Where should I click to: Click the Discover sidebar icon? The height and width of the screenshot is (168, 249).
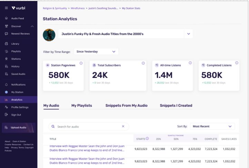[x=6, y=26]
